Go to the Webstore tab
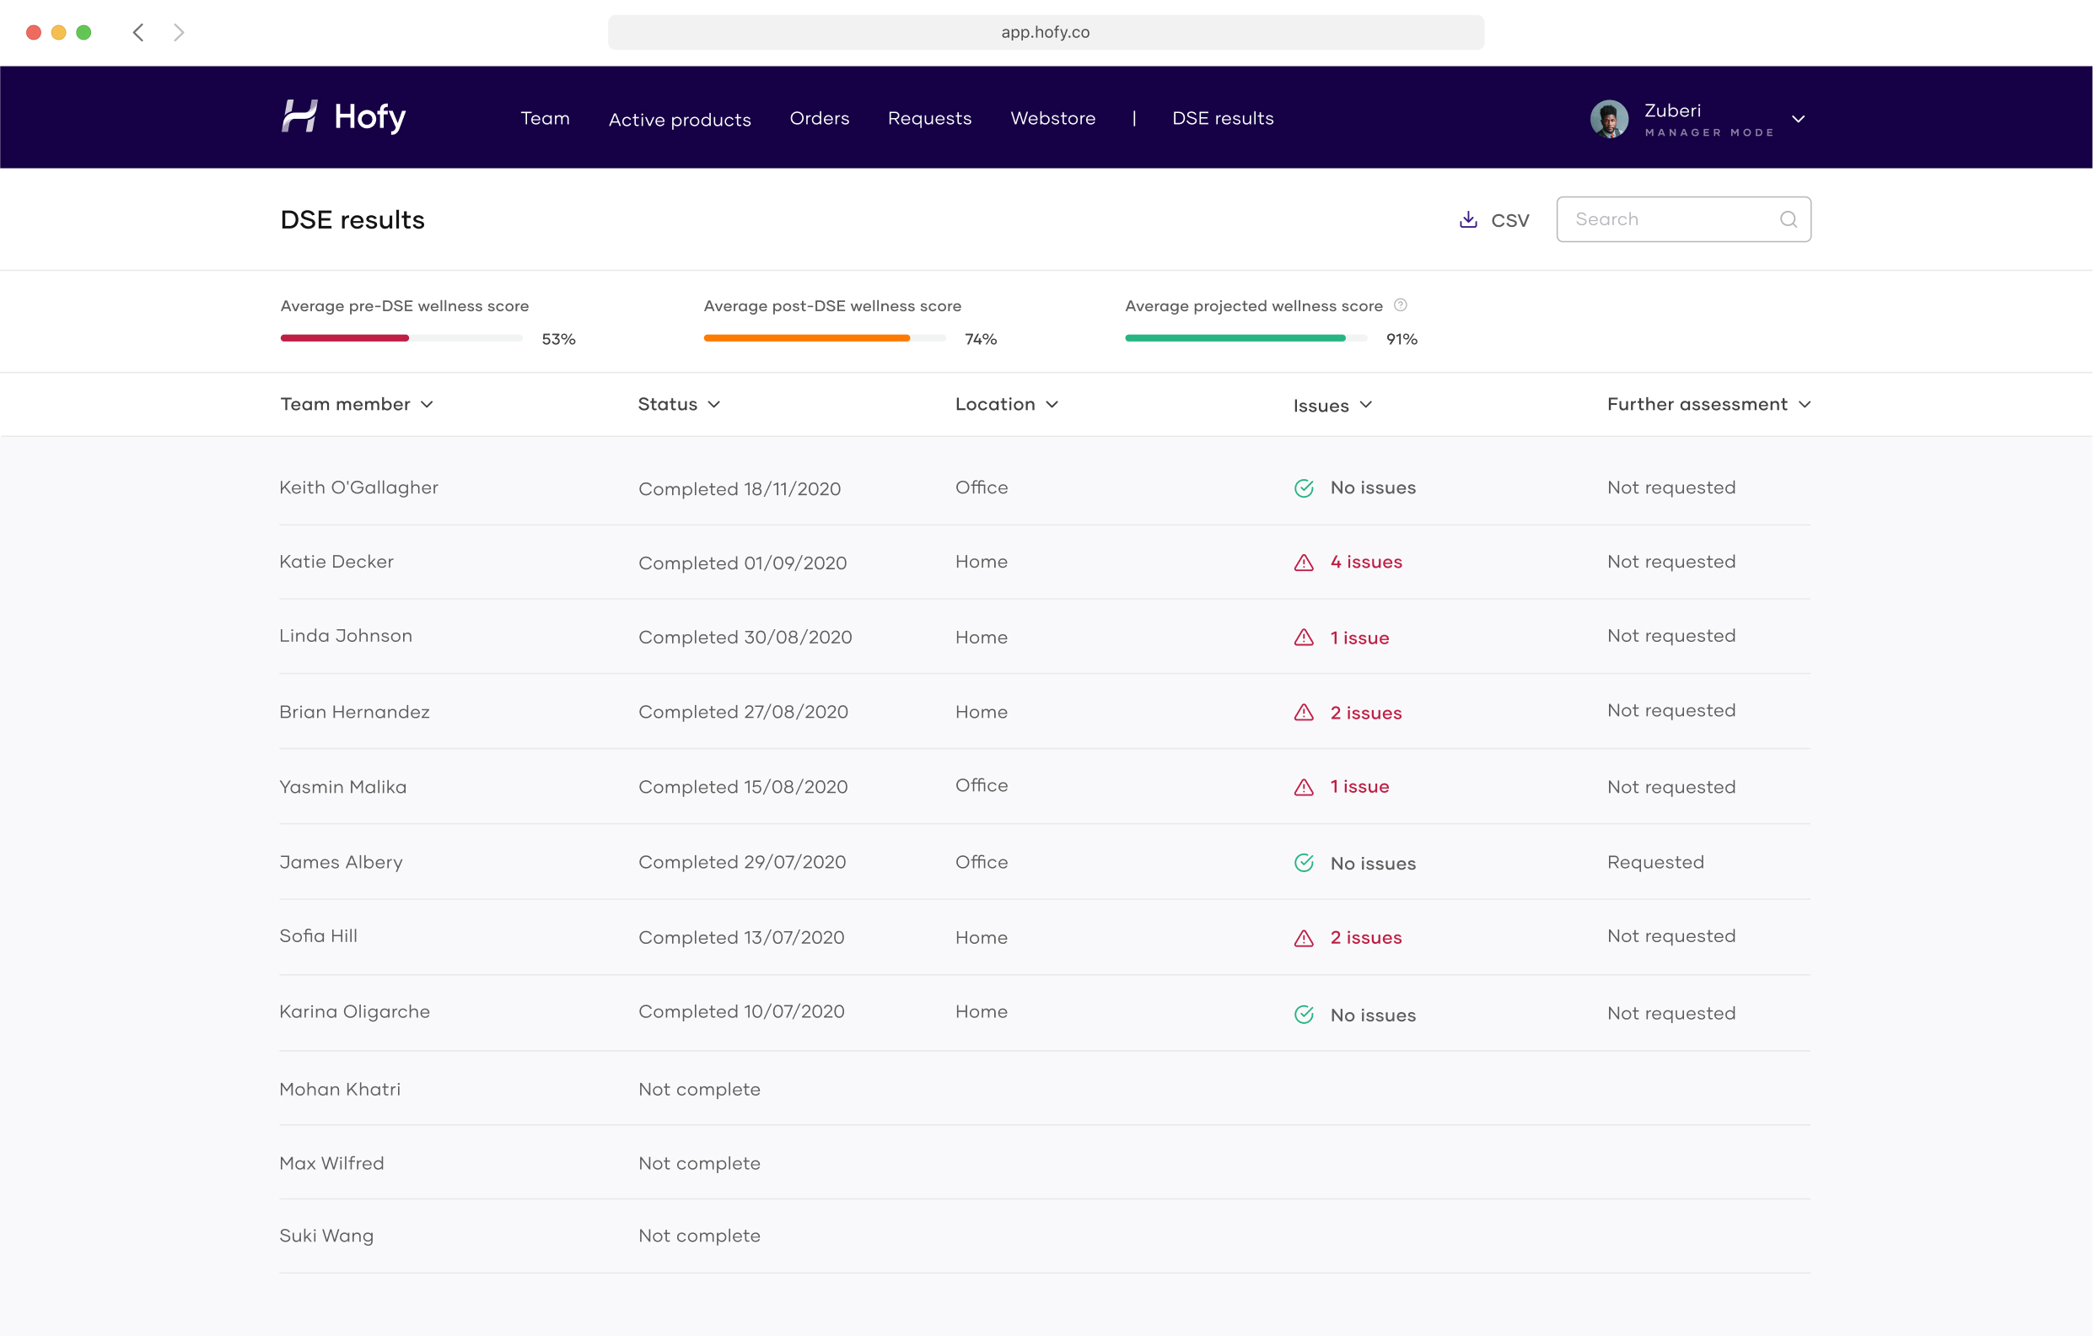2093x1336 pixels. click(1052, 118)
